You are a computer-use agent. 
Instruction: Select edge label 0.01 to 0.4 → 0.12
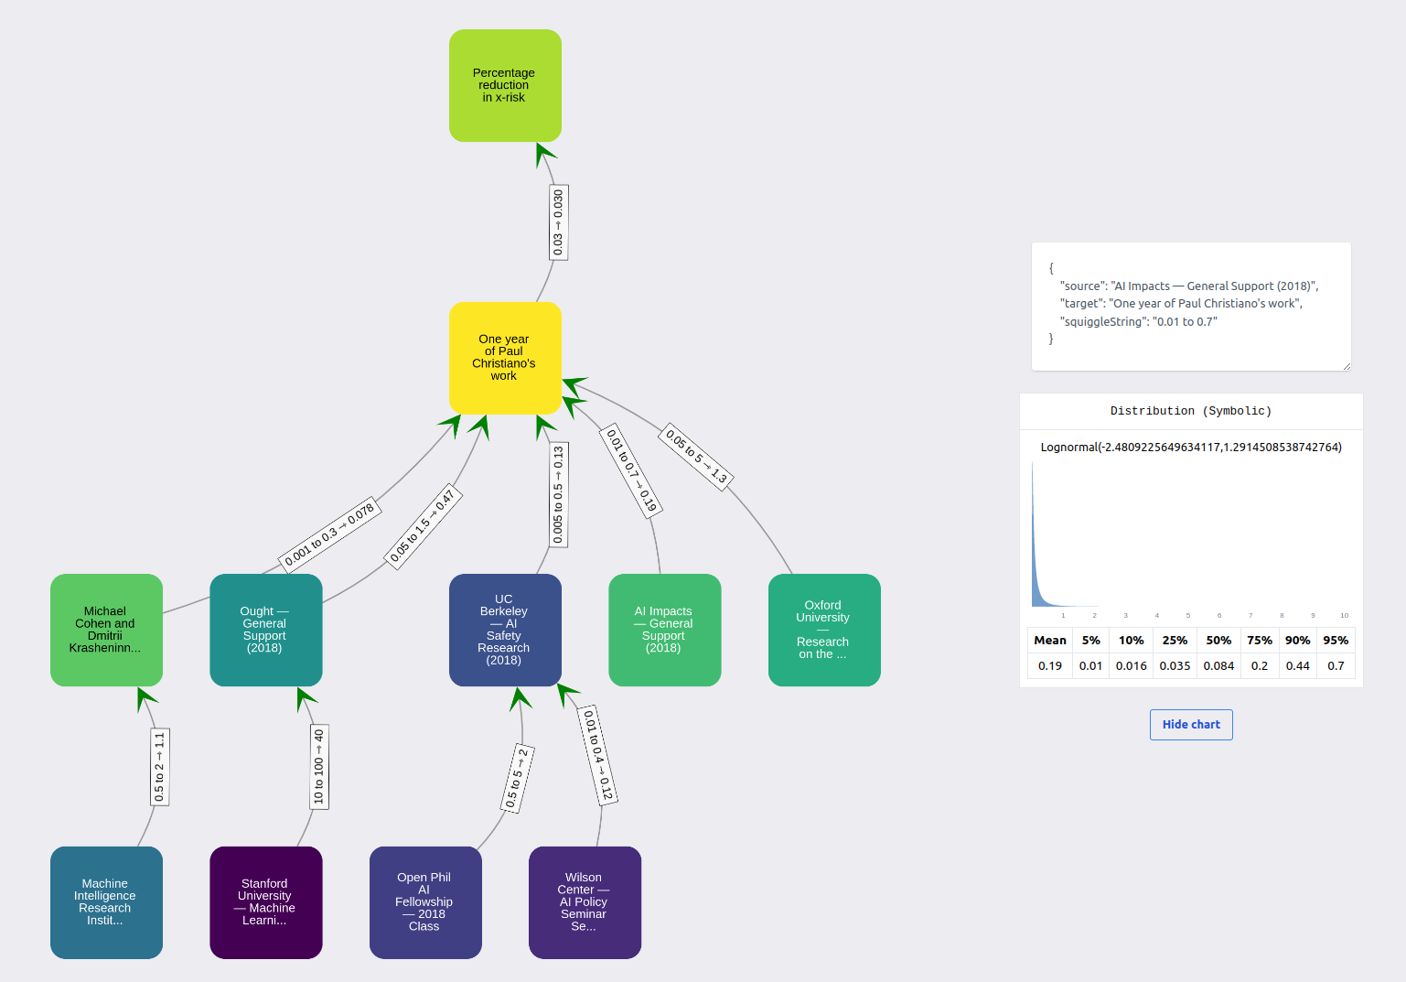(x=598, y=755)
